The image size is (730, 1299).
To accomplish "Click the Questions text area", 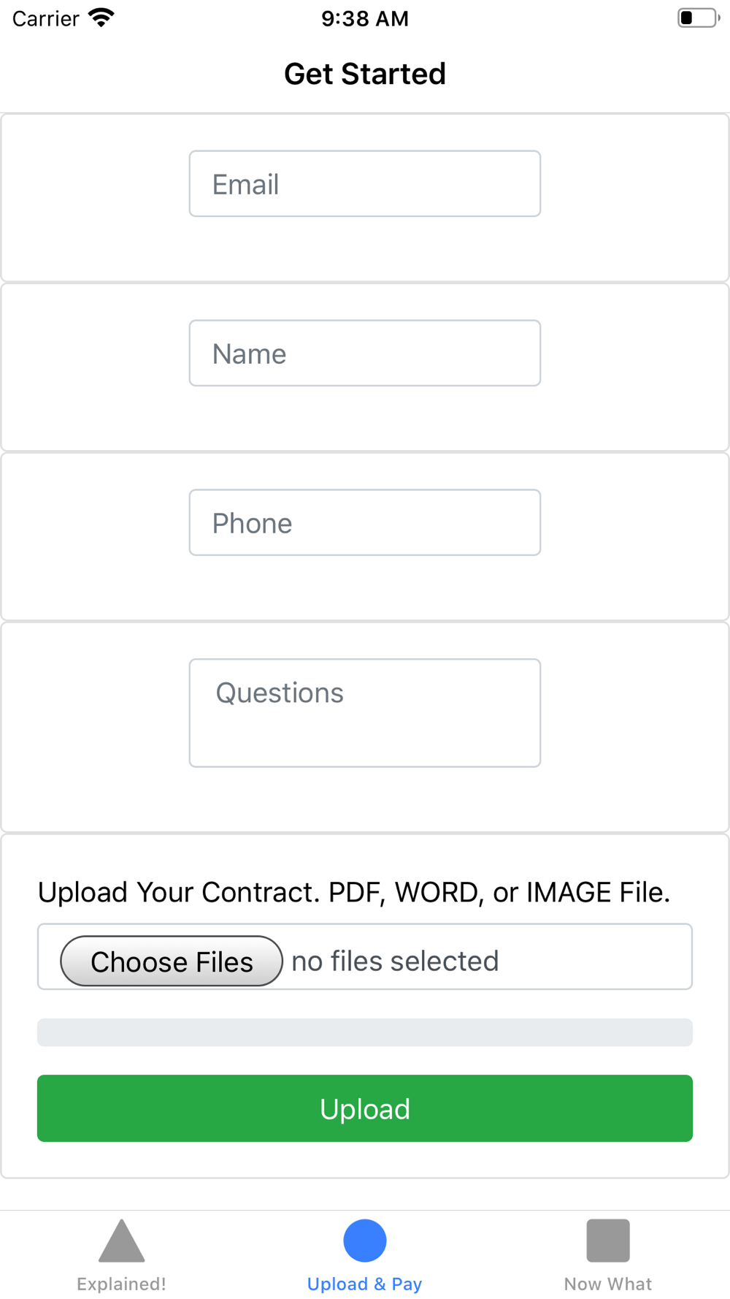I will [x=365, y=713].
